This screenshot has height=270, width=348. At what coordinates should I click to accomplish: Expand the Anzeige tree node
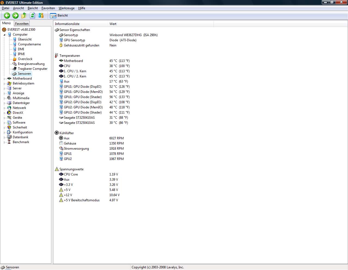(x=4, y=93)
